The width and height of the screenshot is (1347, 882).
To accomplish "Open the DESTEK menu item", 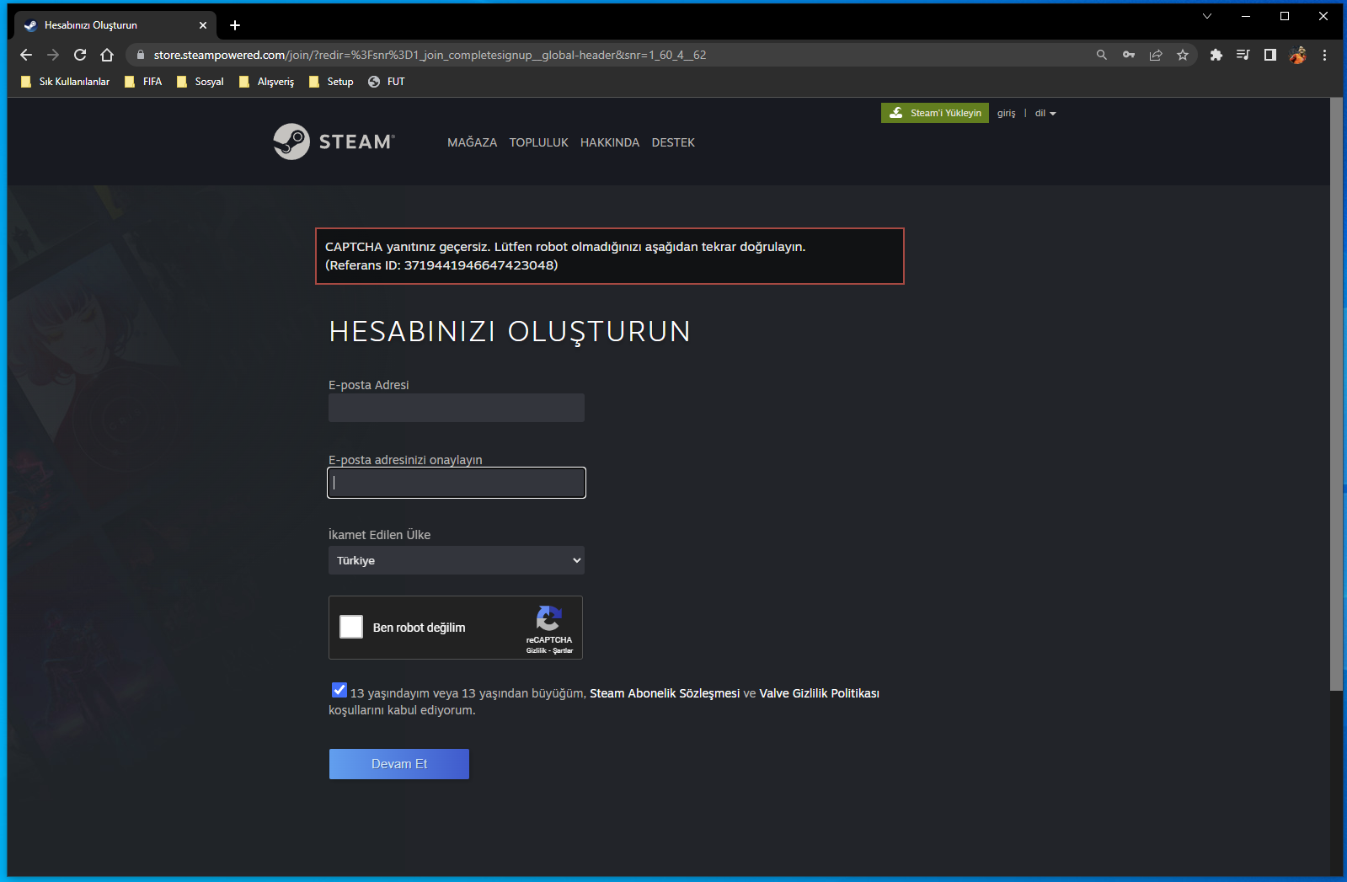I will tap(673, 142).
